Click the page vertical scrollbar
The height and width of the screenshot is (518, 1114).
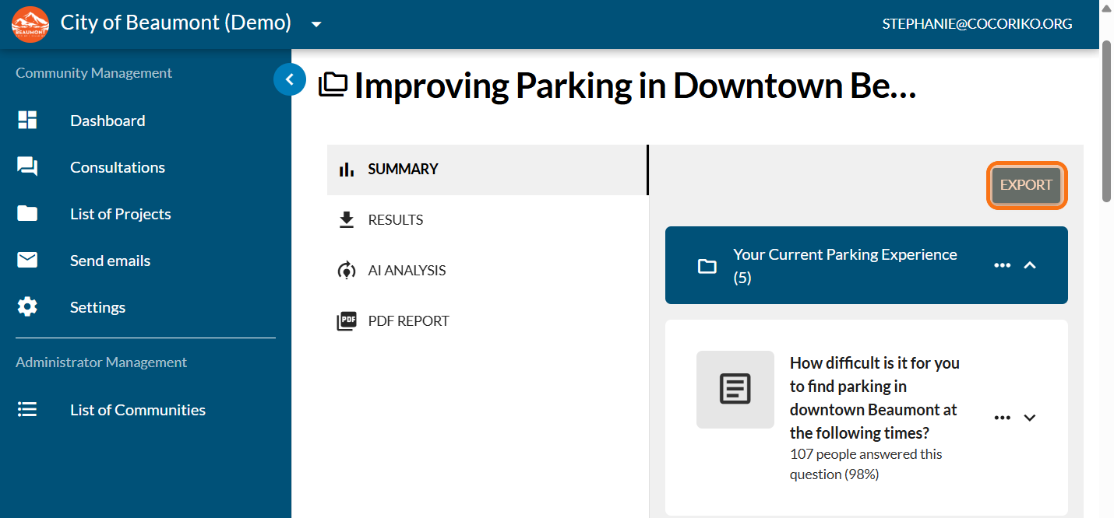point(1106,121)
